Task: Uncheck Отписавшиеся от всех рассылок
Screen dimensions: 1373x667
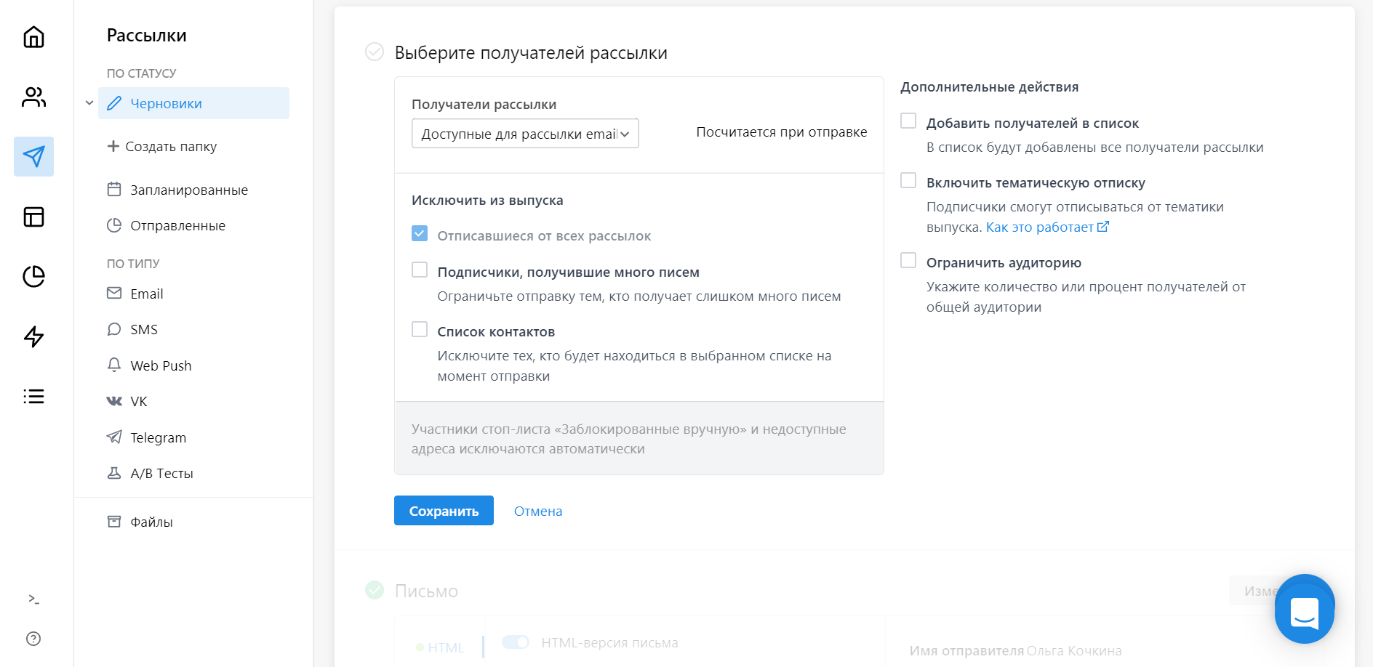Action: click(x=420, y=233)
